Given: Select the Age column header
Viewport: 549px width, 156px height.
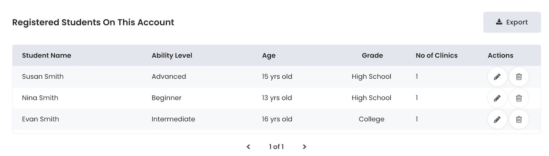Looking at the screenshot, I should coord(269,56).
